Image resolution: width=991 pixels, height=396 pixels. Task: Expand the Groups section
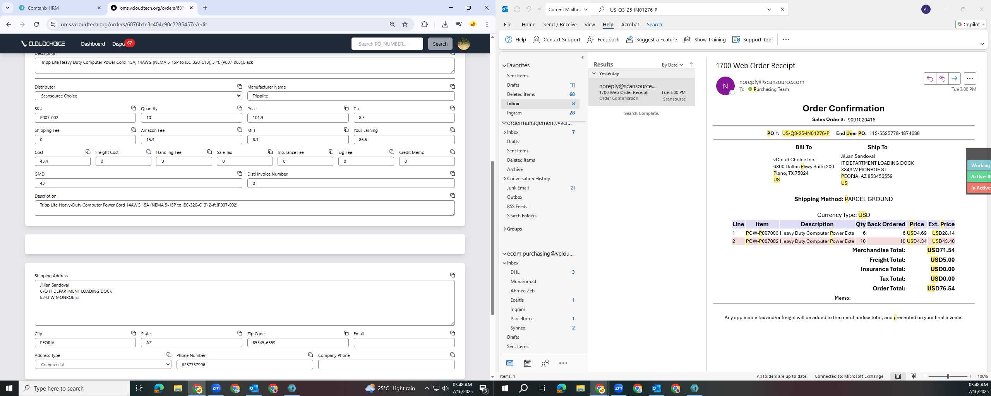(505, 229)
